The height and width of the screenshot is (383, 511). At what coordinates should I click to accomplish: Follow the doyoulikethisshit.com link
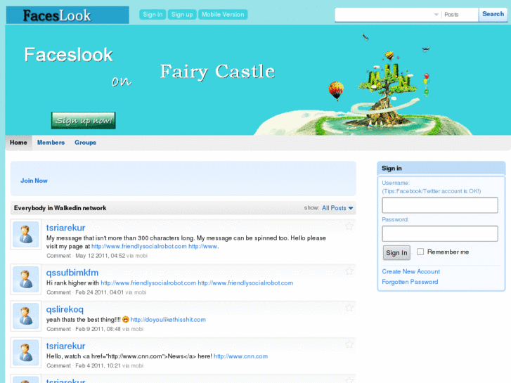(x=168, y=320)
